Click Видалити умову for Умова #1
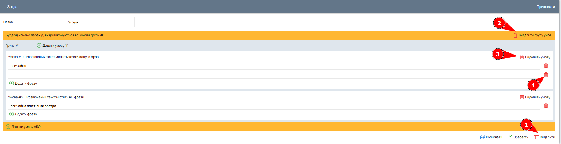The image size is (561, 144). [535, 57]
